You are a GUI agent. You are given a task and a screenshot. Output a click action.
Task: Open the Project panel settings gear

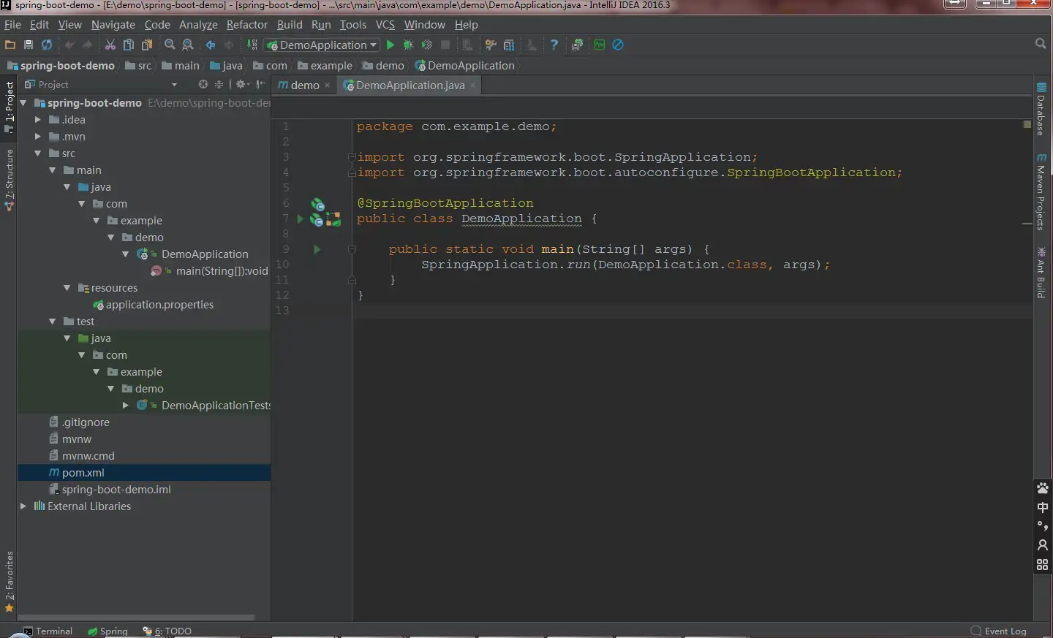tap(241, 85)
